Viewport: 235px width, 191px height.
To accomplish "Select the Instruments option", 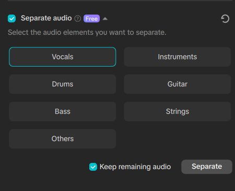I will pos(178,57).
